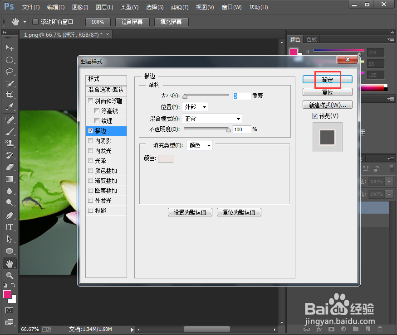Open the 滤镜 menu
Image resolution: width=397 pixels, height=335 pixels.
pyautogui.click(x=180, y=7)
